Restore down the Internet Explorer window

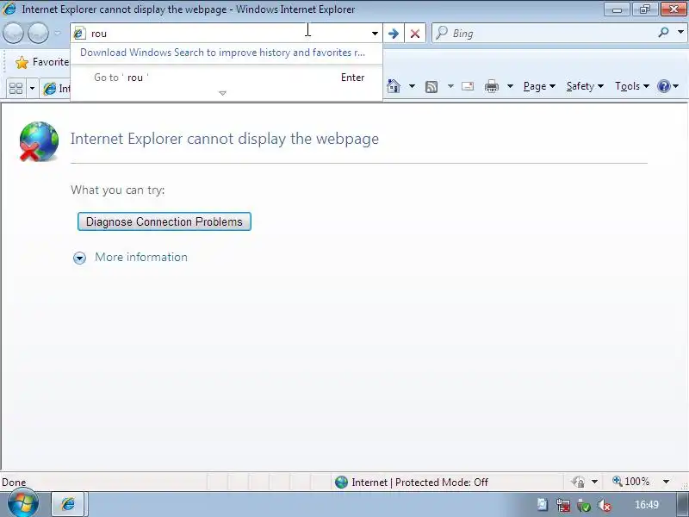click(x=645, y=9)
